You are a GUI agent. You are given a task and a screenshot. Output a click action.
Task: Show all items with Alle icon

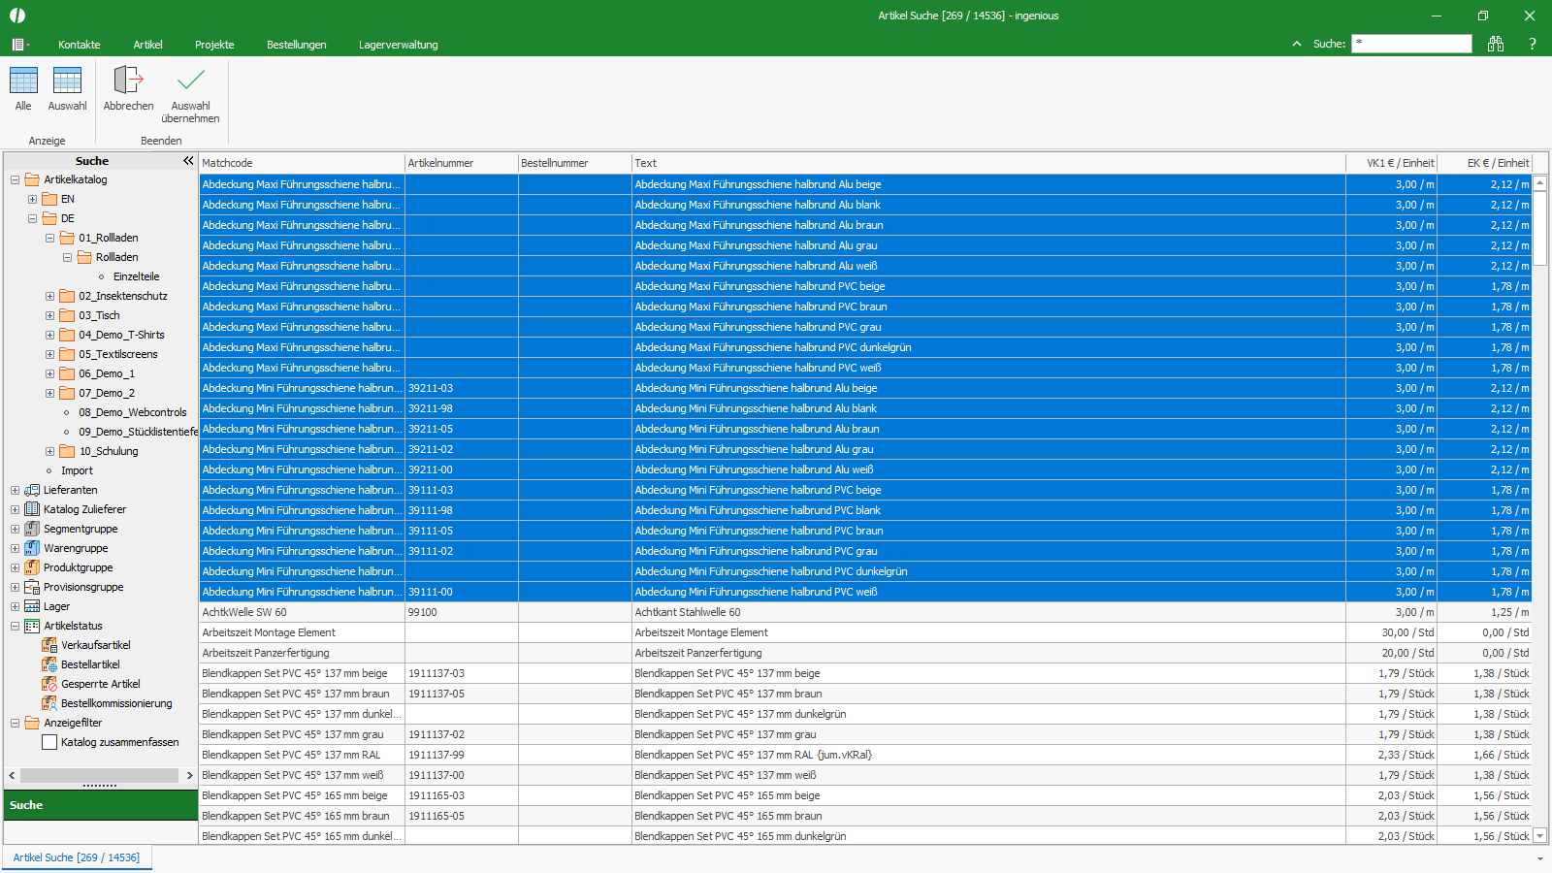tap(23, 81)
